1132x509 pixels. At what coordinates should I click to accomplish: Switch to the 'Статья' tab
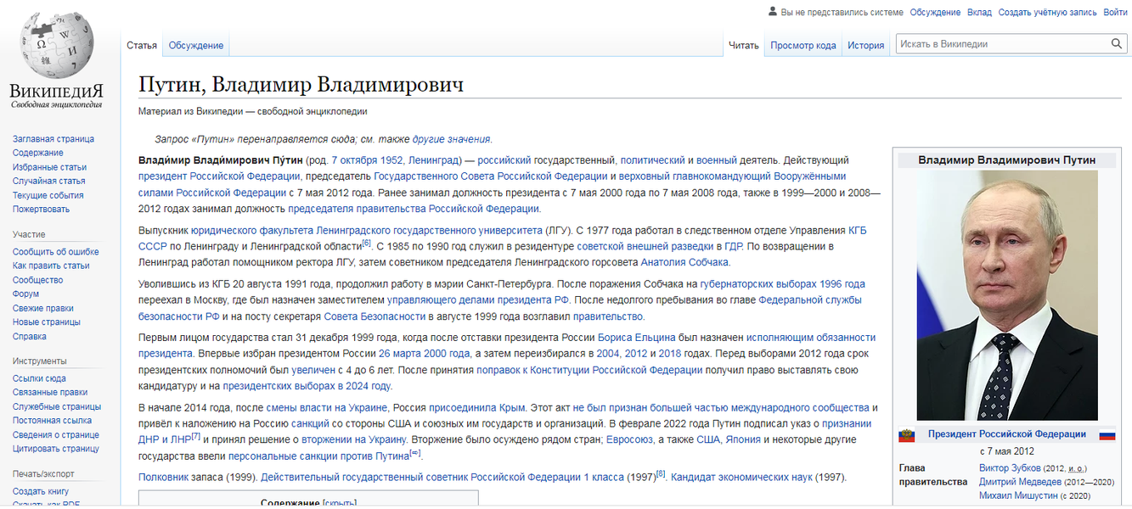[x=142, y=46]
